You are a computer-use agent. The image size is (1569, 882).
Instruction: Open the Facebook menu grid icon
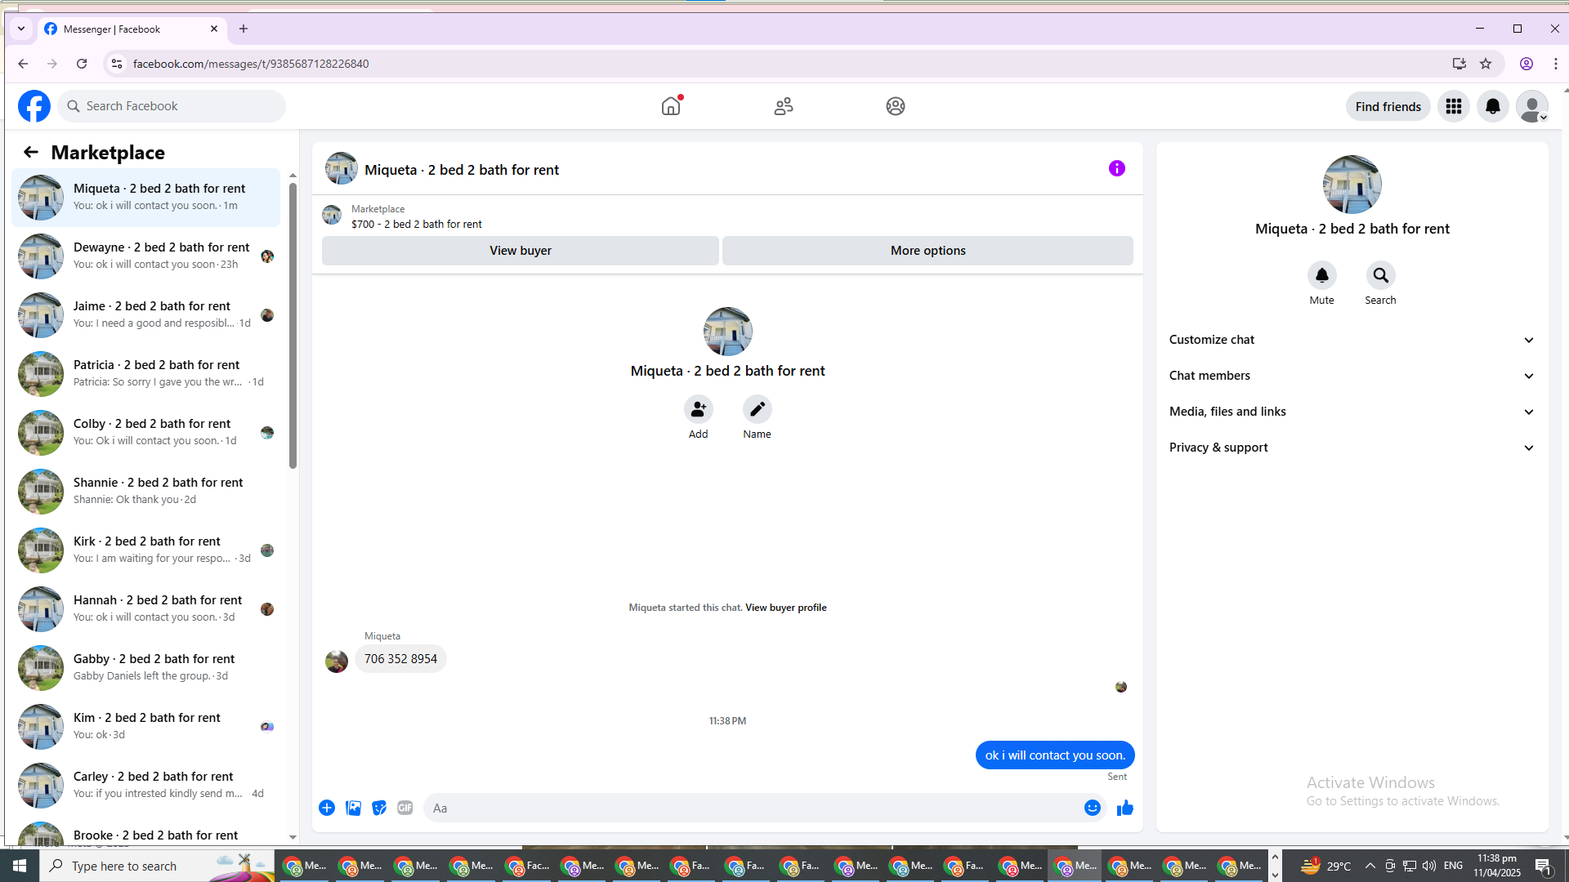pyautogui.click(x=1454, y=106)
